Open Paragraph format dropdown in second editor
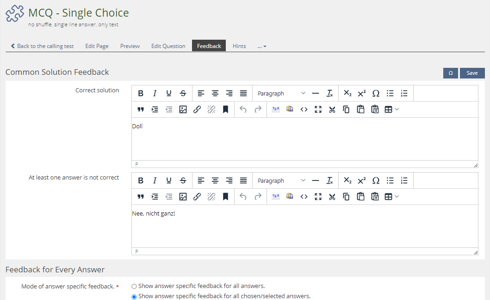490x300 pixels. (x=281, y=180)
